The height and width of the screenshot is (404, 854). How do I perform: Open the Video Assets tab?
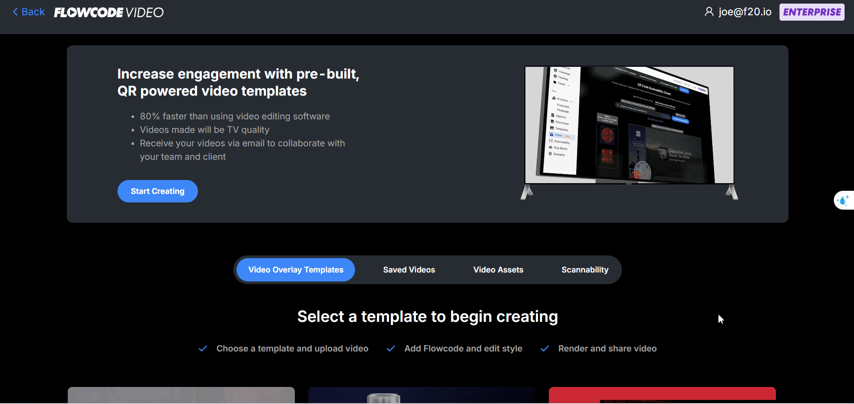(x=498, y=270)
